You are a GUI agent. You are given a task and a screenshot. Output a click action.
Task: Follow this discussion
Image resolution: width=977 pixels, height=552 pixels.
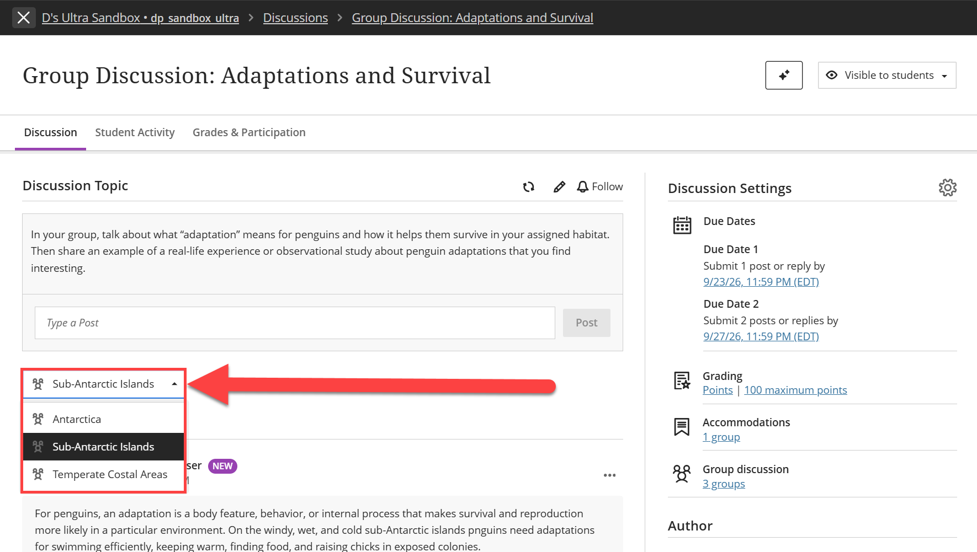pyautogui.click(x=599, y=187)
